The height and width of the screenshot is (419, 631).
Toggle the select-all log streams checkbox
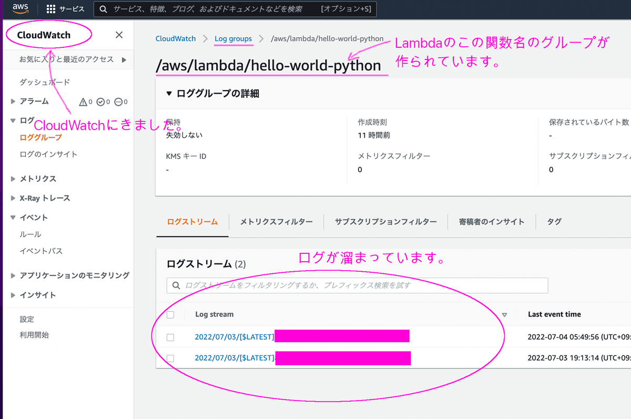[170, 315]
